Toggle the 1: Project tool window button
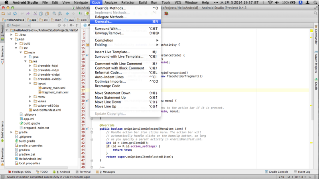Screen dimensions: 319x179 [x=2, y=32]
